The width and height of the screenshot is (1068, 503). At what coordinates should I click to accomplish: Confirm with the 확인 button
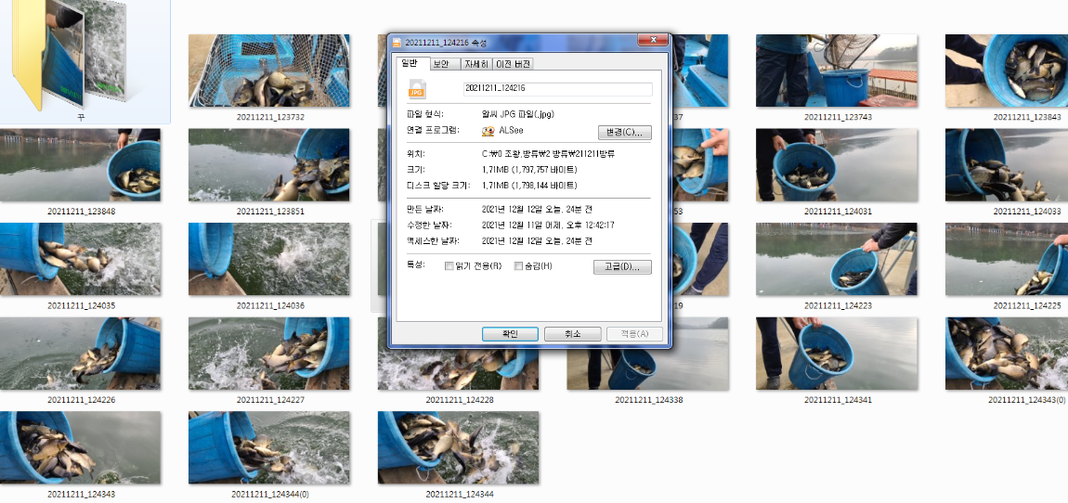point(510,334)
